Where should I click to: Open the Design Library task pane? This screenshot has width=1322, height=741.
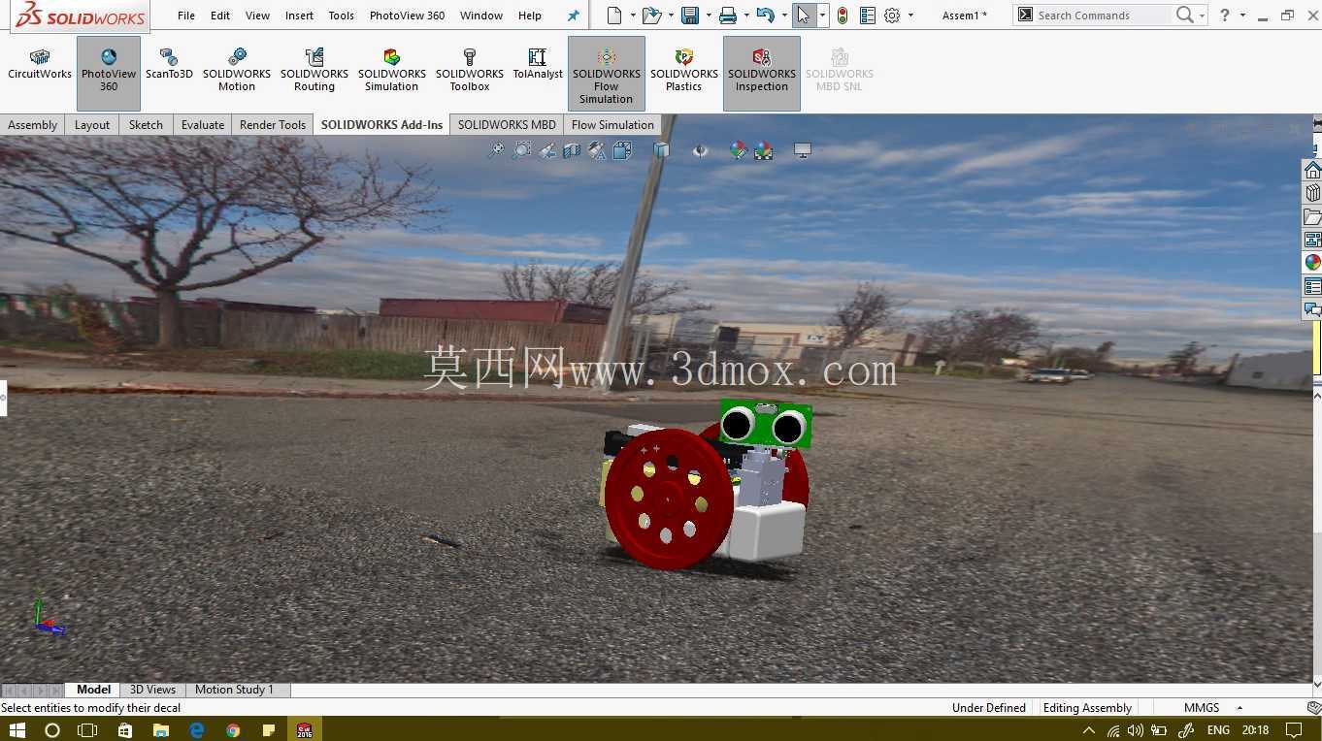1312,193
